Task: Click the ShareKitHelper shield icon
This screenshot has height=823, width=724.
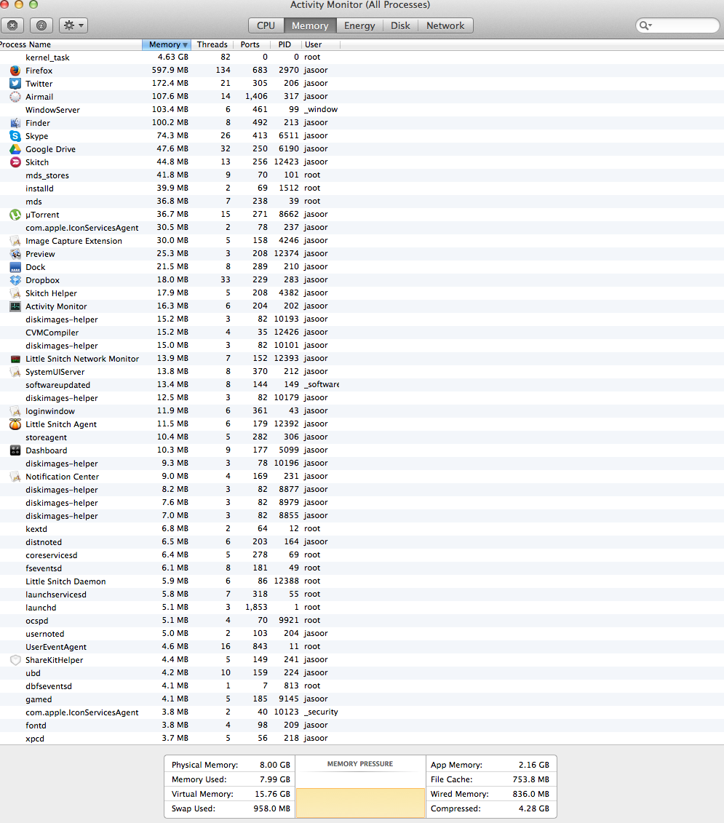Action: pyautogui.click(x=15, y=660)
